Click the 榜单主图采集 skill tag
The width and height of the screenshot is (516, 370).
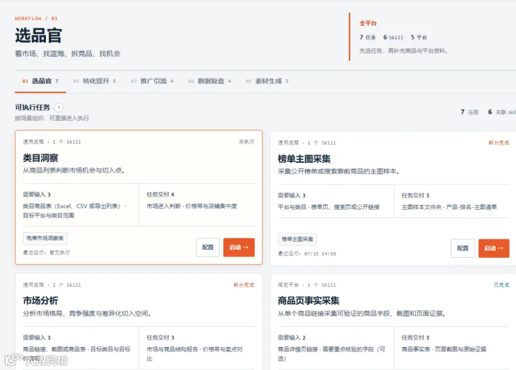click(298, 239)
